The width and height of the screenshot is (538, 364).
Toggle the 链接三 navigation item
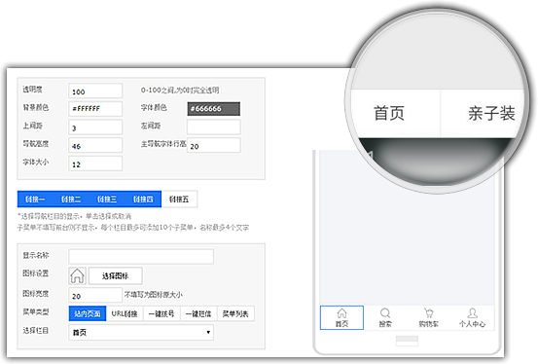click(x=107, y=200)
